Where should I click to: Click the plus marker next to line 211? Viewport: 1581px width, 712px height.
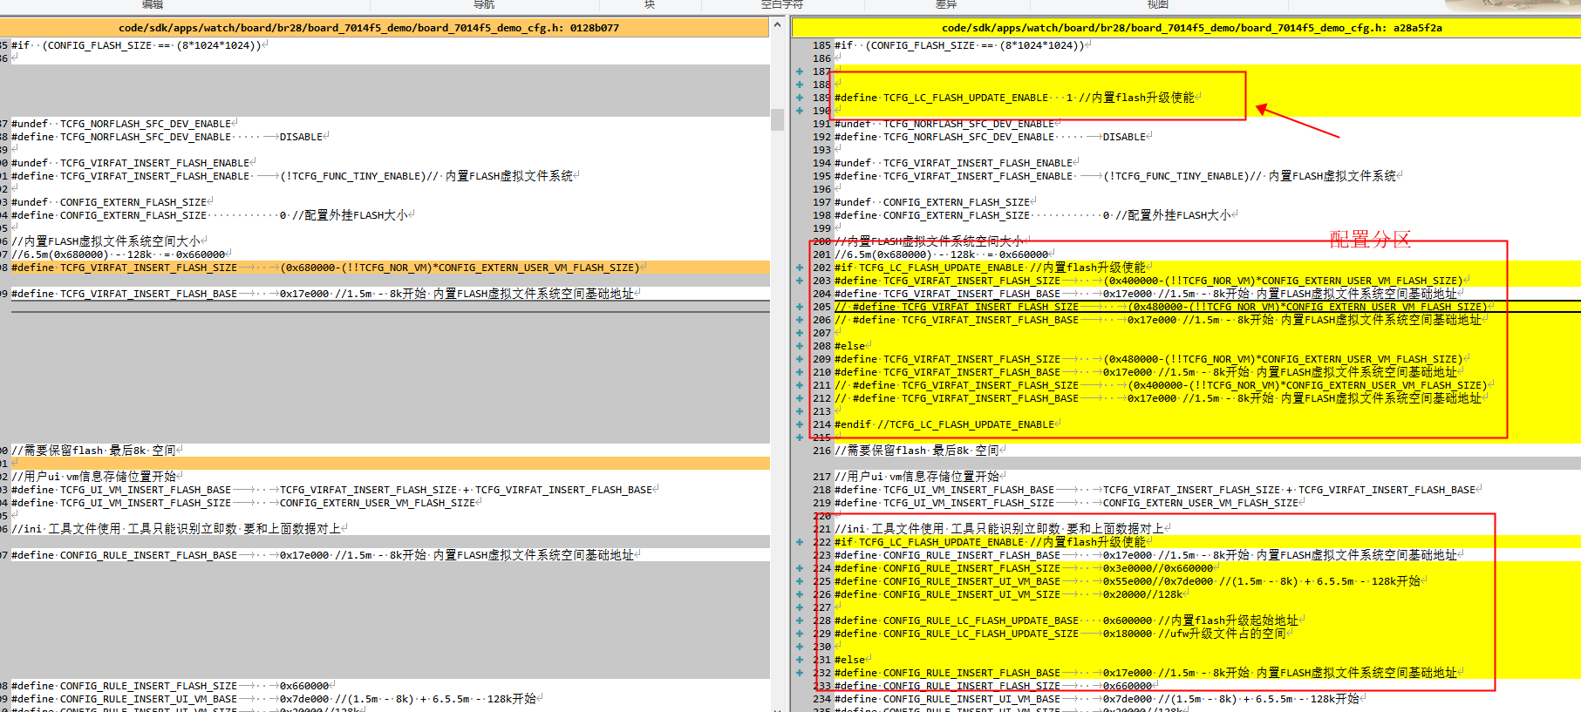point(800,385)
